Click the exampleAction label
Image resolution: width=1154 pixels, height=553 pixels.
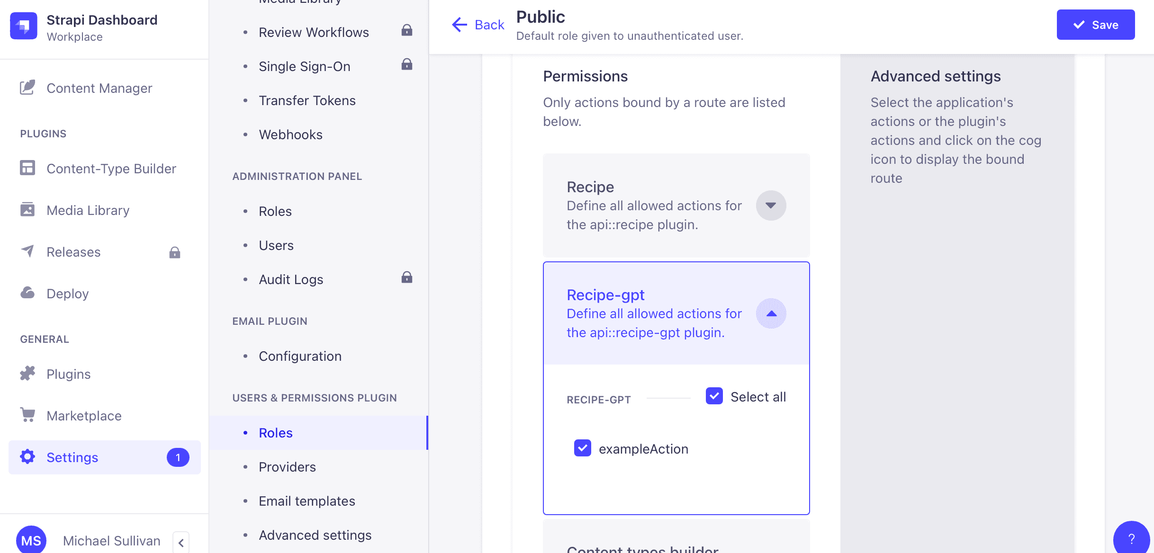pyautogui.click(x=643, y=449)
